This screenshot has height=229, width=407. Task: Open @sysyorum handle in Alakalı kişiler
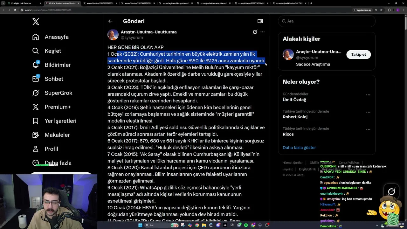[x=307, y=58]
